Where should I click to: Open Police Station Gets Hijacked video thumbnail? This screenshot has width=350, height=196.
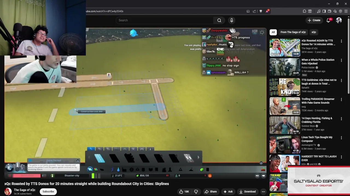coord(285,67)
